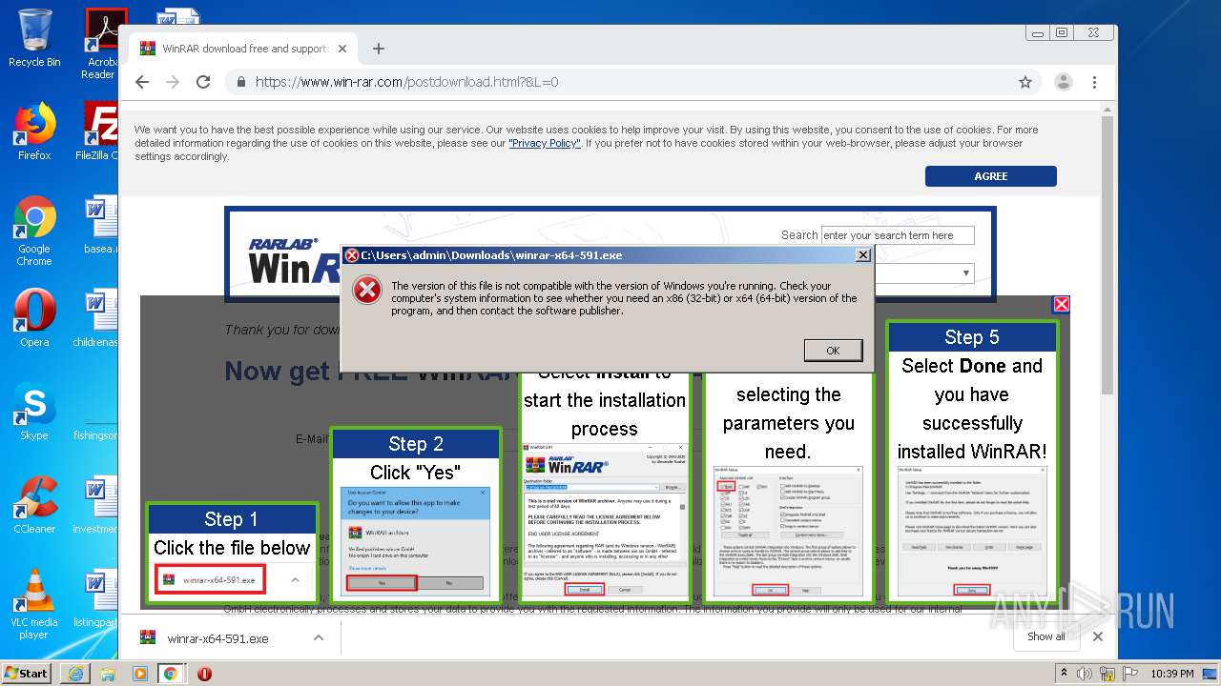Open the listingpart Word document icon

96,598
